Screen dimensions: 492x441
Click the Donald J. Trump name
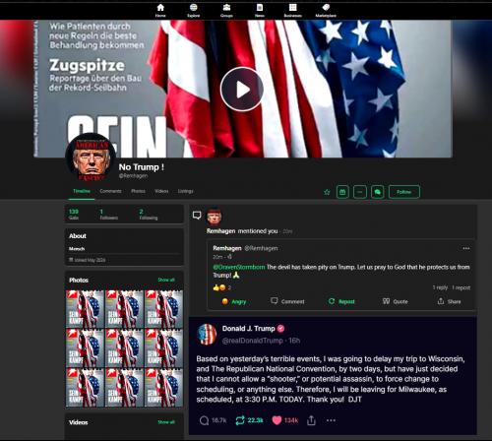[249, 329]
